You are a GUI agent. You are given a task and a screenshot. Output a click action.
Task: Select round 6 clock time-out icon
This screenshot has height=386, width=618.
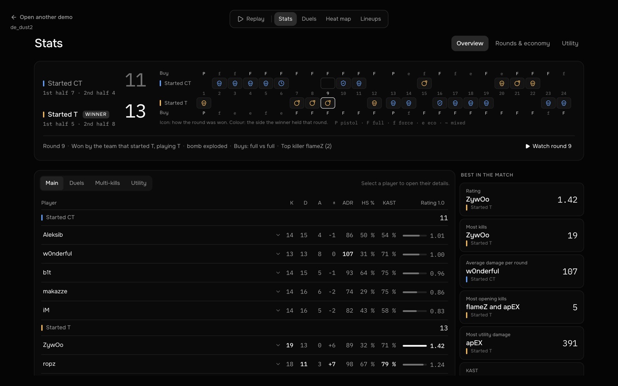point(281,83)
